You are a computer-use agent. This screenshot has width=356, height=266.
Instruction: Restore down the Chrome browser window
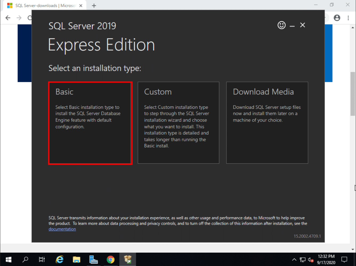tap(332, 5)
